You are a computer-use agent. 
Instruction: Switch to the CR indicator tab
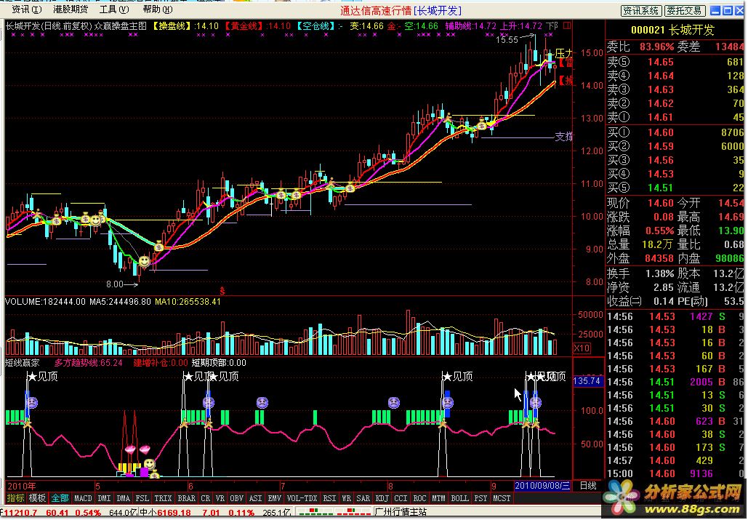[x=206, y=498]
